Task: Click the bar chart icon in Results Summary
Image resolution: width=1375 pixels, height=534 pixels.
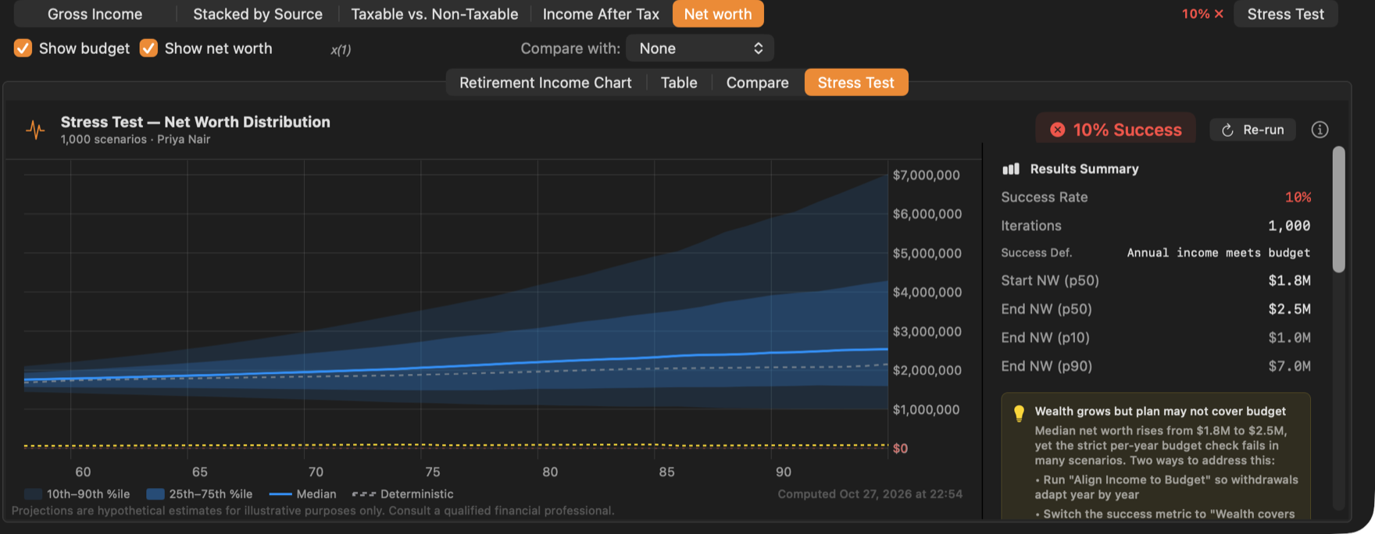Action: click(x=1011, y=169)
